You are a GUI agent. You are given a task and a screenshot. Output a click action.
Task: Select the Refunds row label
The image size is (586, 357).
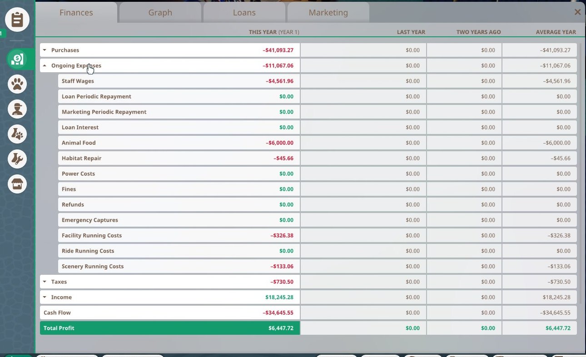tap(73, 204)
